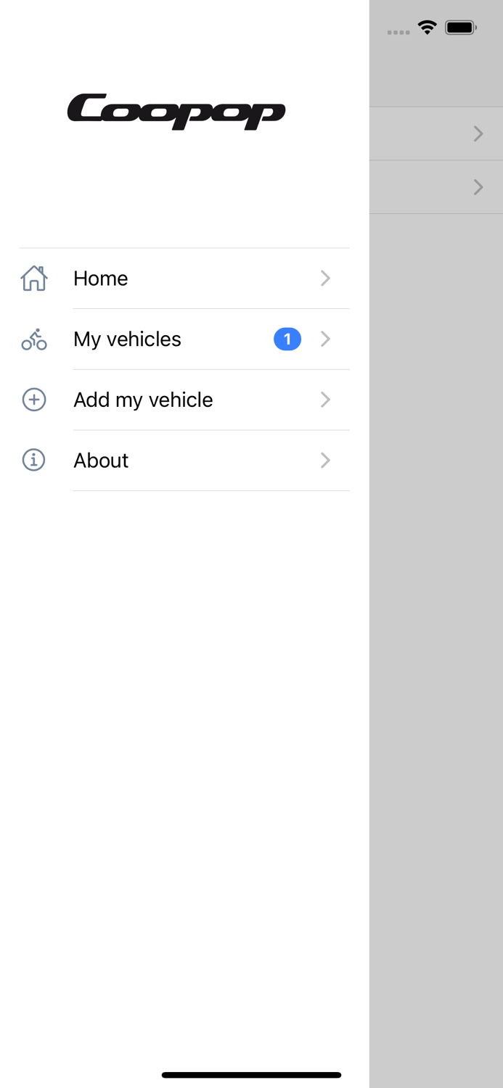The height and width of the screenshot is (1088, 503).
Task: Open the Home menu item
Action: click(x=101, y=279)
